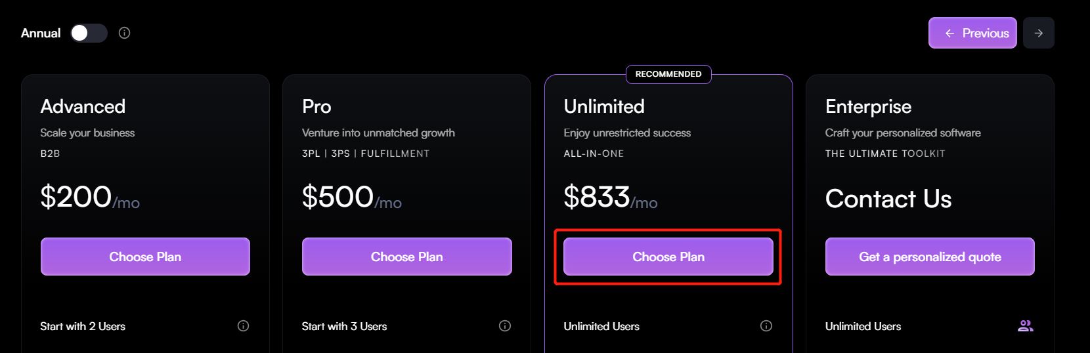Open info icon in Unlimited plan users row
1090x353 pixels.
[766, 326]
